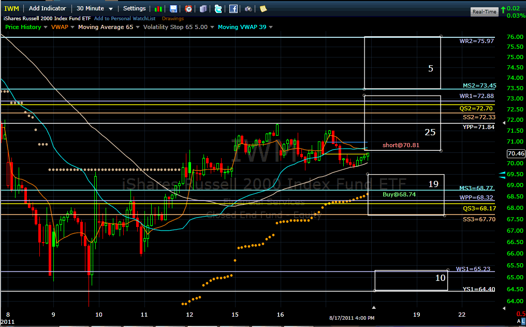Open the Add Indicator menu

coord(47,8)
